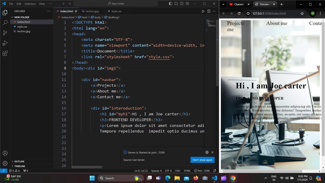Click Spaces: 4 indentation setting

[156, 171]
